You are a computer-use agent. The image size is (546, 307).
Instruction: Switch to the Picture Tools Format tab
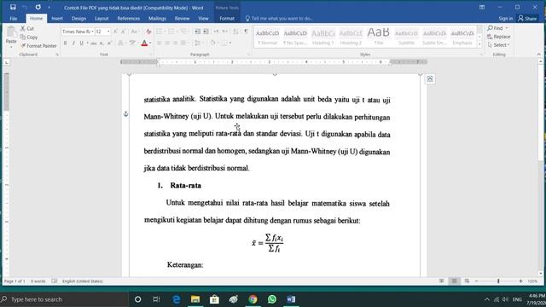click(227, 19)
